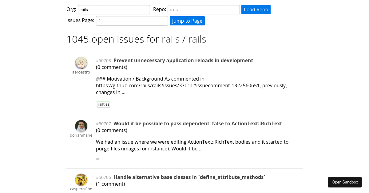
Task: Click the Open Sandbox button
Action: point(345,182)
